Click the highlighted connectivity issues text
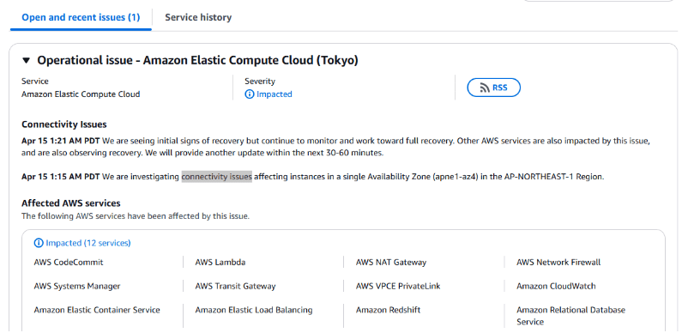Screen dimensions: 682x333 coord(216,177)
